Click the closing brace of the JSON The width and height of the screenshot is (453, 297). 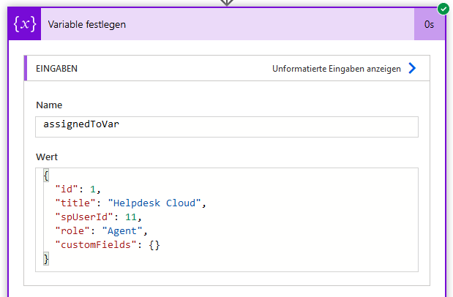point(46,258)
